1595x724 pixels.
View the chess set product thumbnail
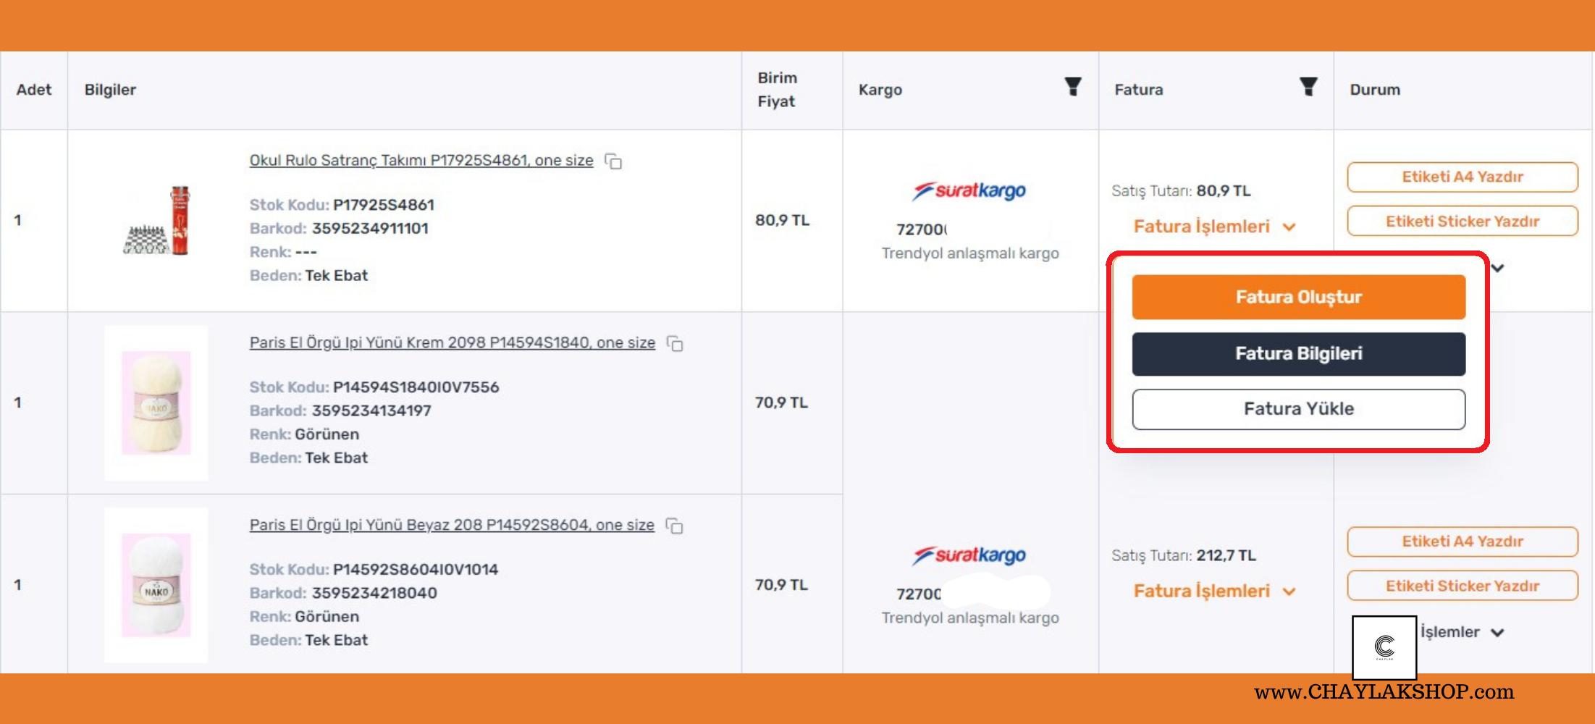coord(156,221)
